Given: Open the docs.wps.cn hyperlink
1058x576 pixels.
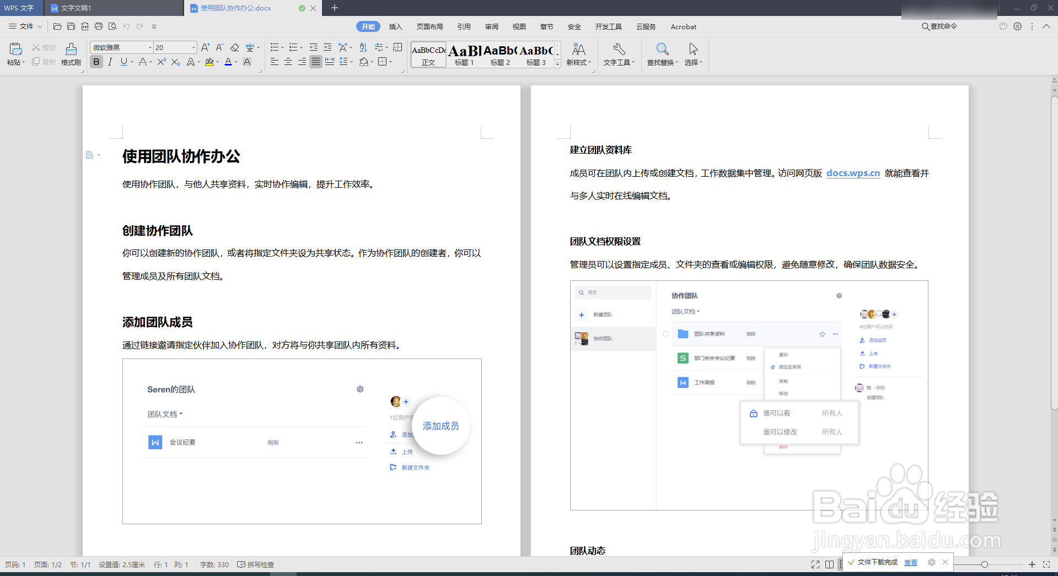Looking at the screenshot, I should tap(853, 173).
